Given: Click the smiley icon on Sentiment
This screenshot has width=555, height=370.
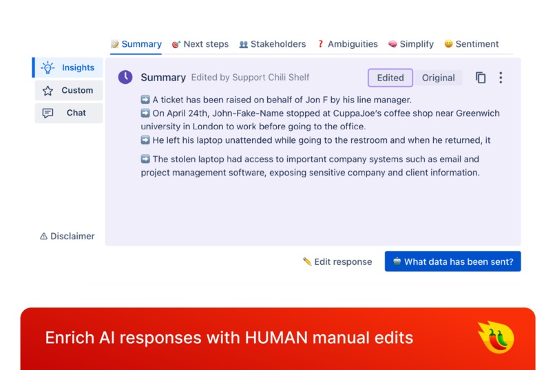Looking at the screenshot, I should point(448,44).
